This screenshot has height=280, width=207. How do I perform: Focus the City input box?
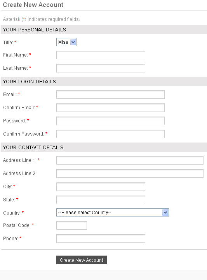(101, 187)
